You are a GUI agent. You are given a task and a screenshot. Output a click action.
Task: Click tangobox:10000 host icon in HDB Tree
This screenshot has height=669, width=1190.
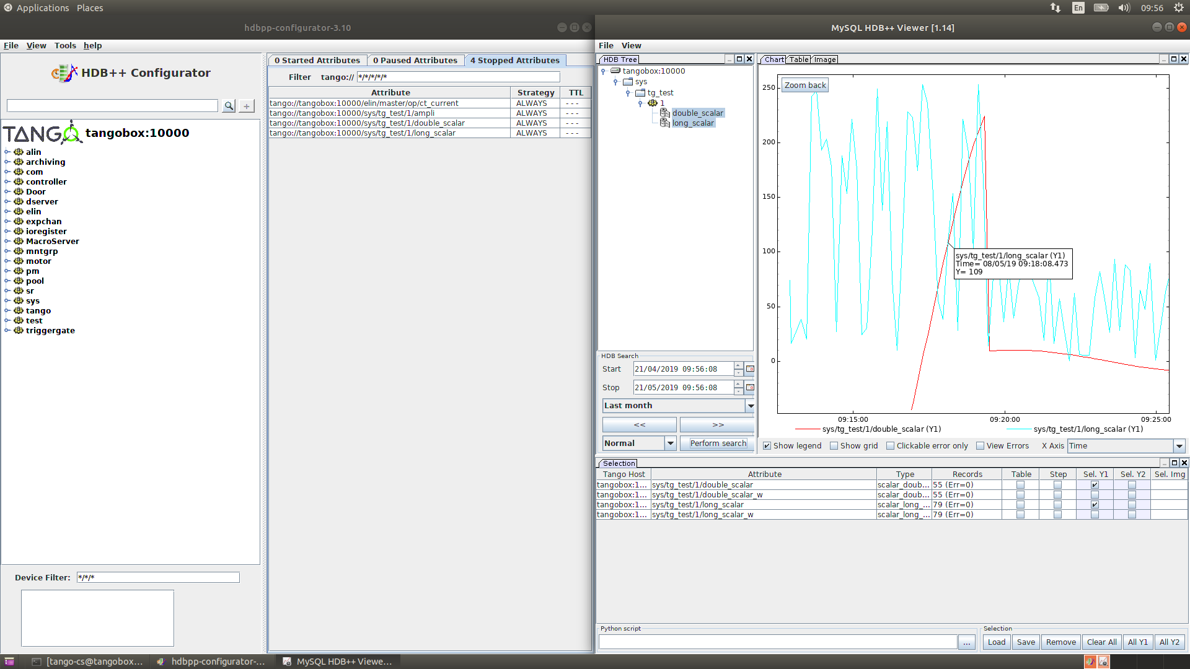pos(615,71)
